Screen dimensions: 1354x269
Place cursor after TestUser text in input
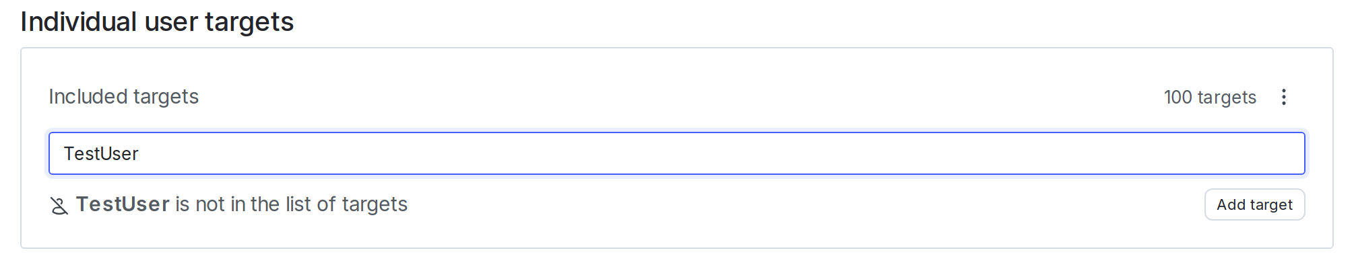pyautogui.click(x=139, y=154)
